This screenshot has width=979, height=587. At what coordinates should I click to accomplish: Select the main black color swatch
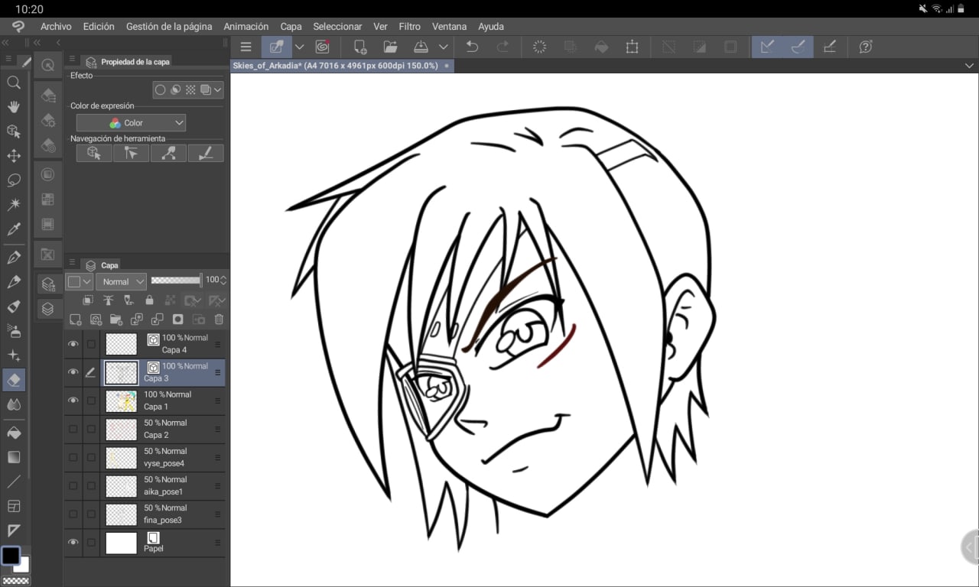11,555
